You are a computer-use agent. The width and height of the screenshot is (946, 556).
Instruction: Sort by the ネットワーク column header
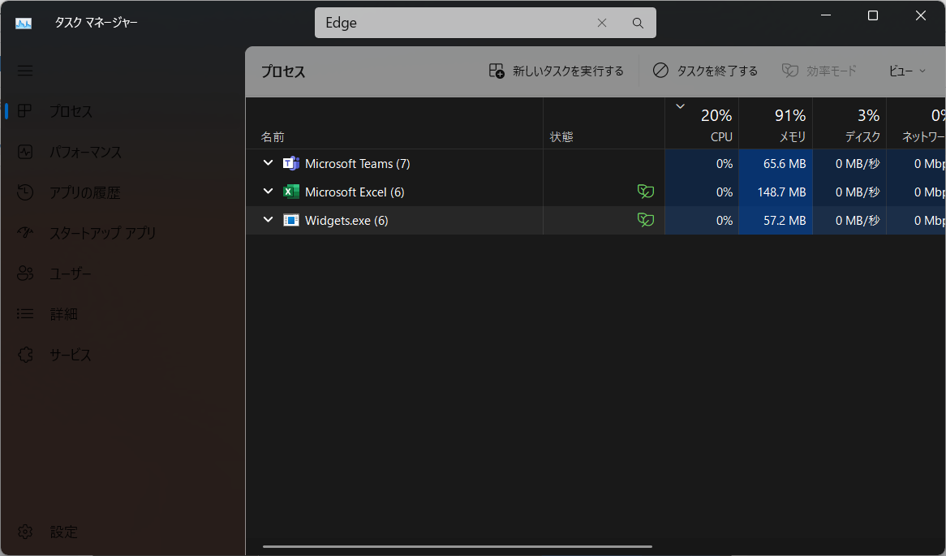pyautogui.click(x=916, y=123)
